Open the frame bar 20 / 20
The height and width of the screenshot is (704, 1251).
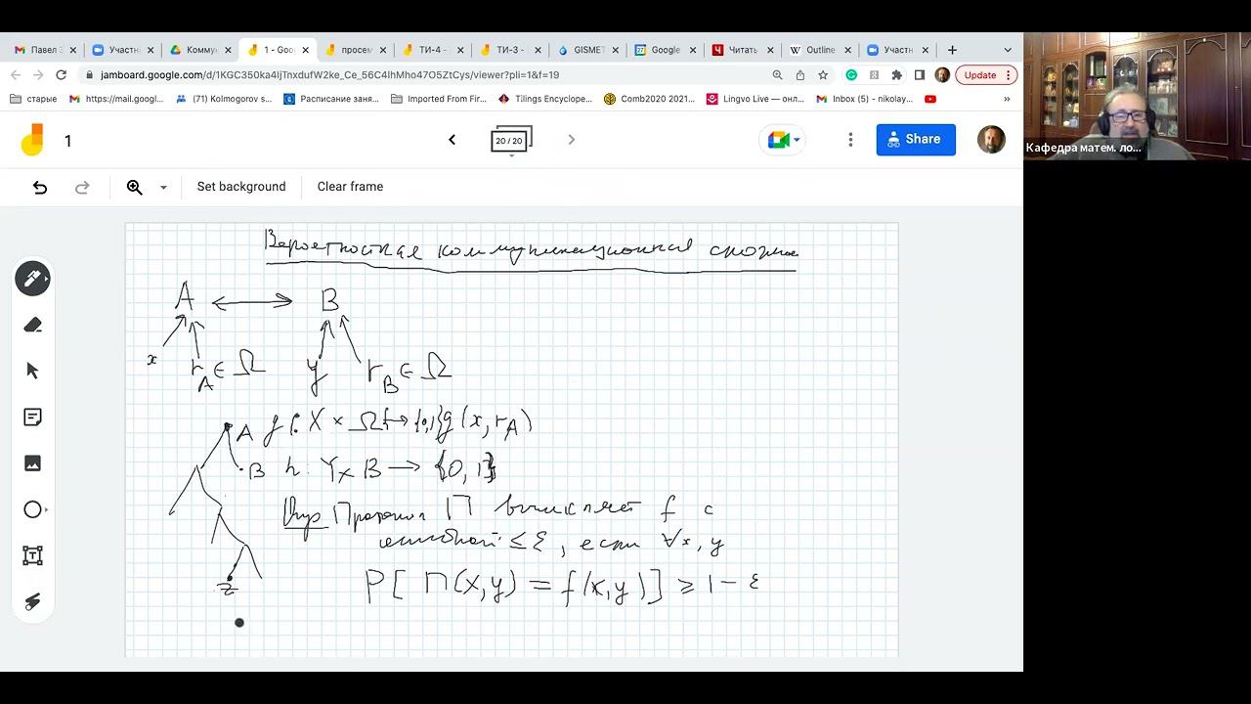point(511,140)
